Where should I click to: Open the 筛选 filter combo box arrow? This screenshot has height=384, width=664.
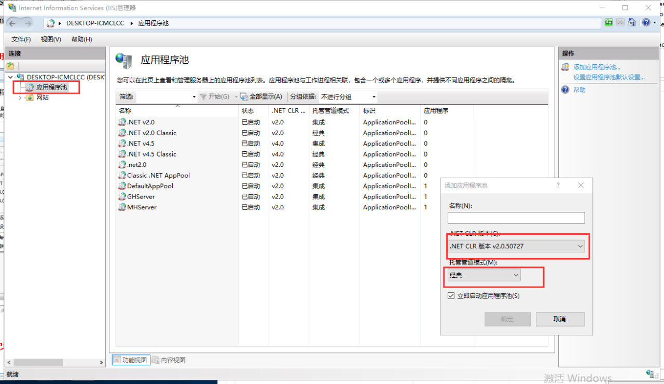click(x=194, y=97)
